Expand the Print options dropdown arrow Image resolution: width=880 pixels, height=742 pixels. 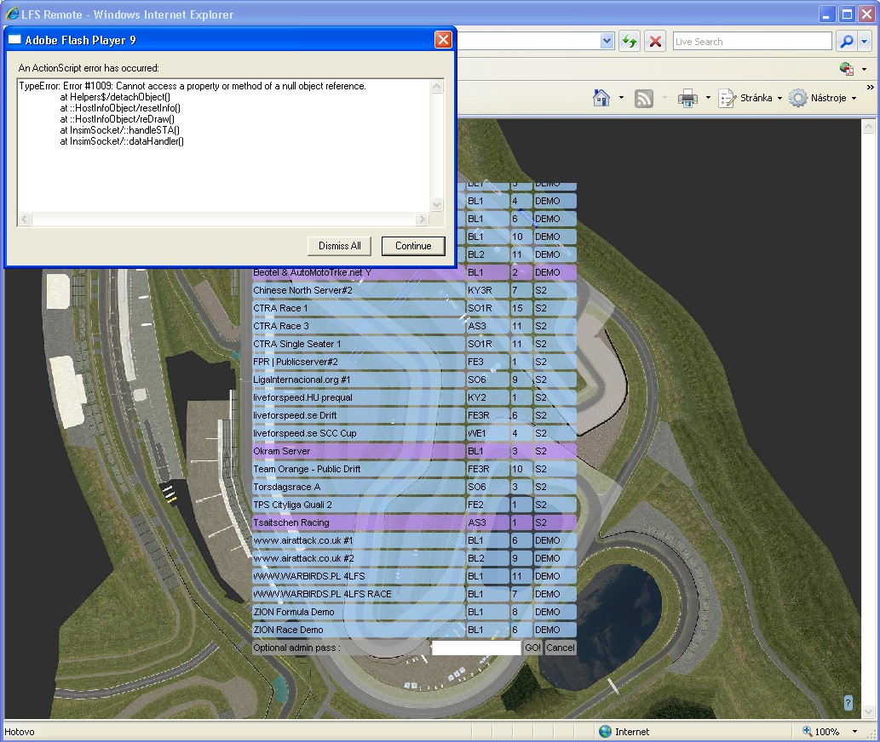pos(708,98)
